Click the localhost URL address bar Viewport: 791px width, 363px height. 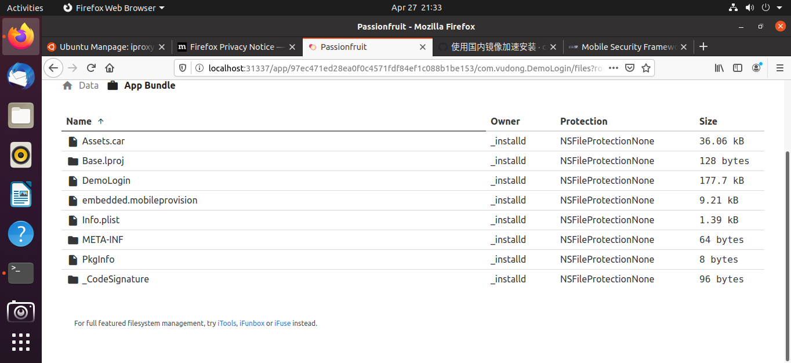pyautogui.click(x=394, y=68)
